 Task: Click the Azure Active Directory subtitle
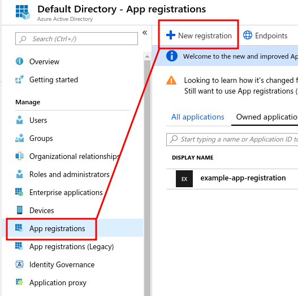coord(65,19)
